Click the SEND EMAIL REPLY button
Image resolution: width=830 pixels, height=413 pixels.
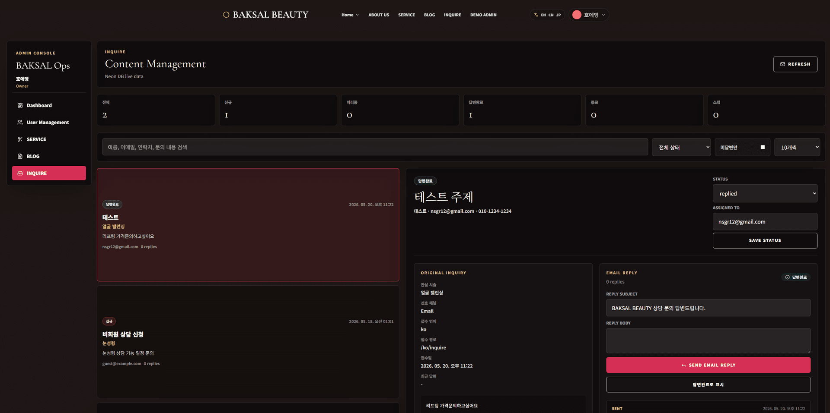point(708,365)
